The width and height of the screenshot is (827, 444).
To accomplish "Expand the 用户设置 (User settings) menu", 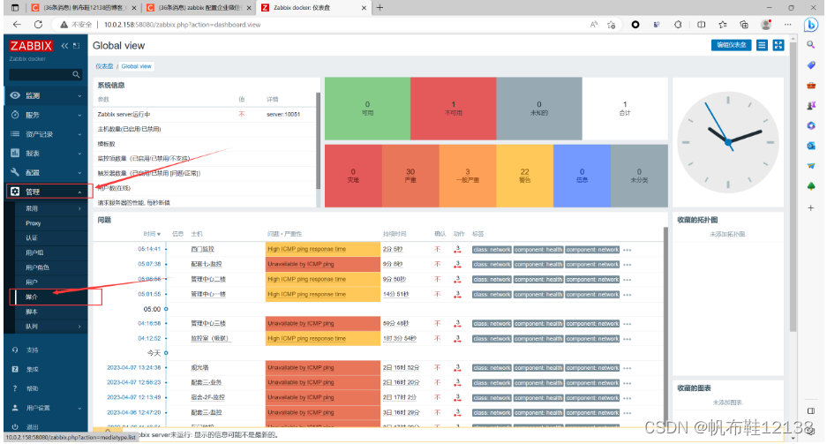I will pyautogui.click(x=46, y=408).
